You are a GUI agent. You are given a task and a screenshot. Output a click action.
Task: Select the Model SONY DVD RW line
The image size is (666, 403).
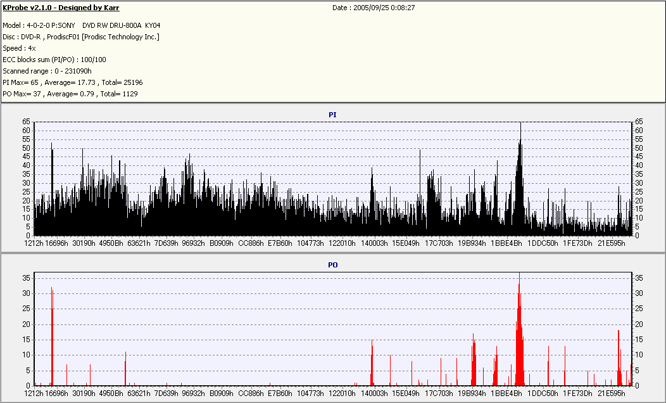82,25
